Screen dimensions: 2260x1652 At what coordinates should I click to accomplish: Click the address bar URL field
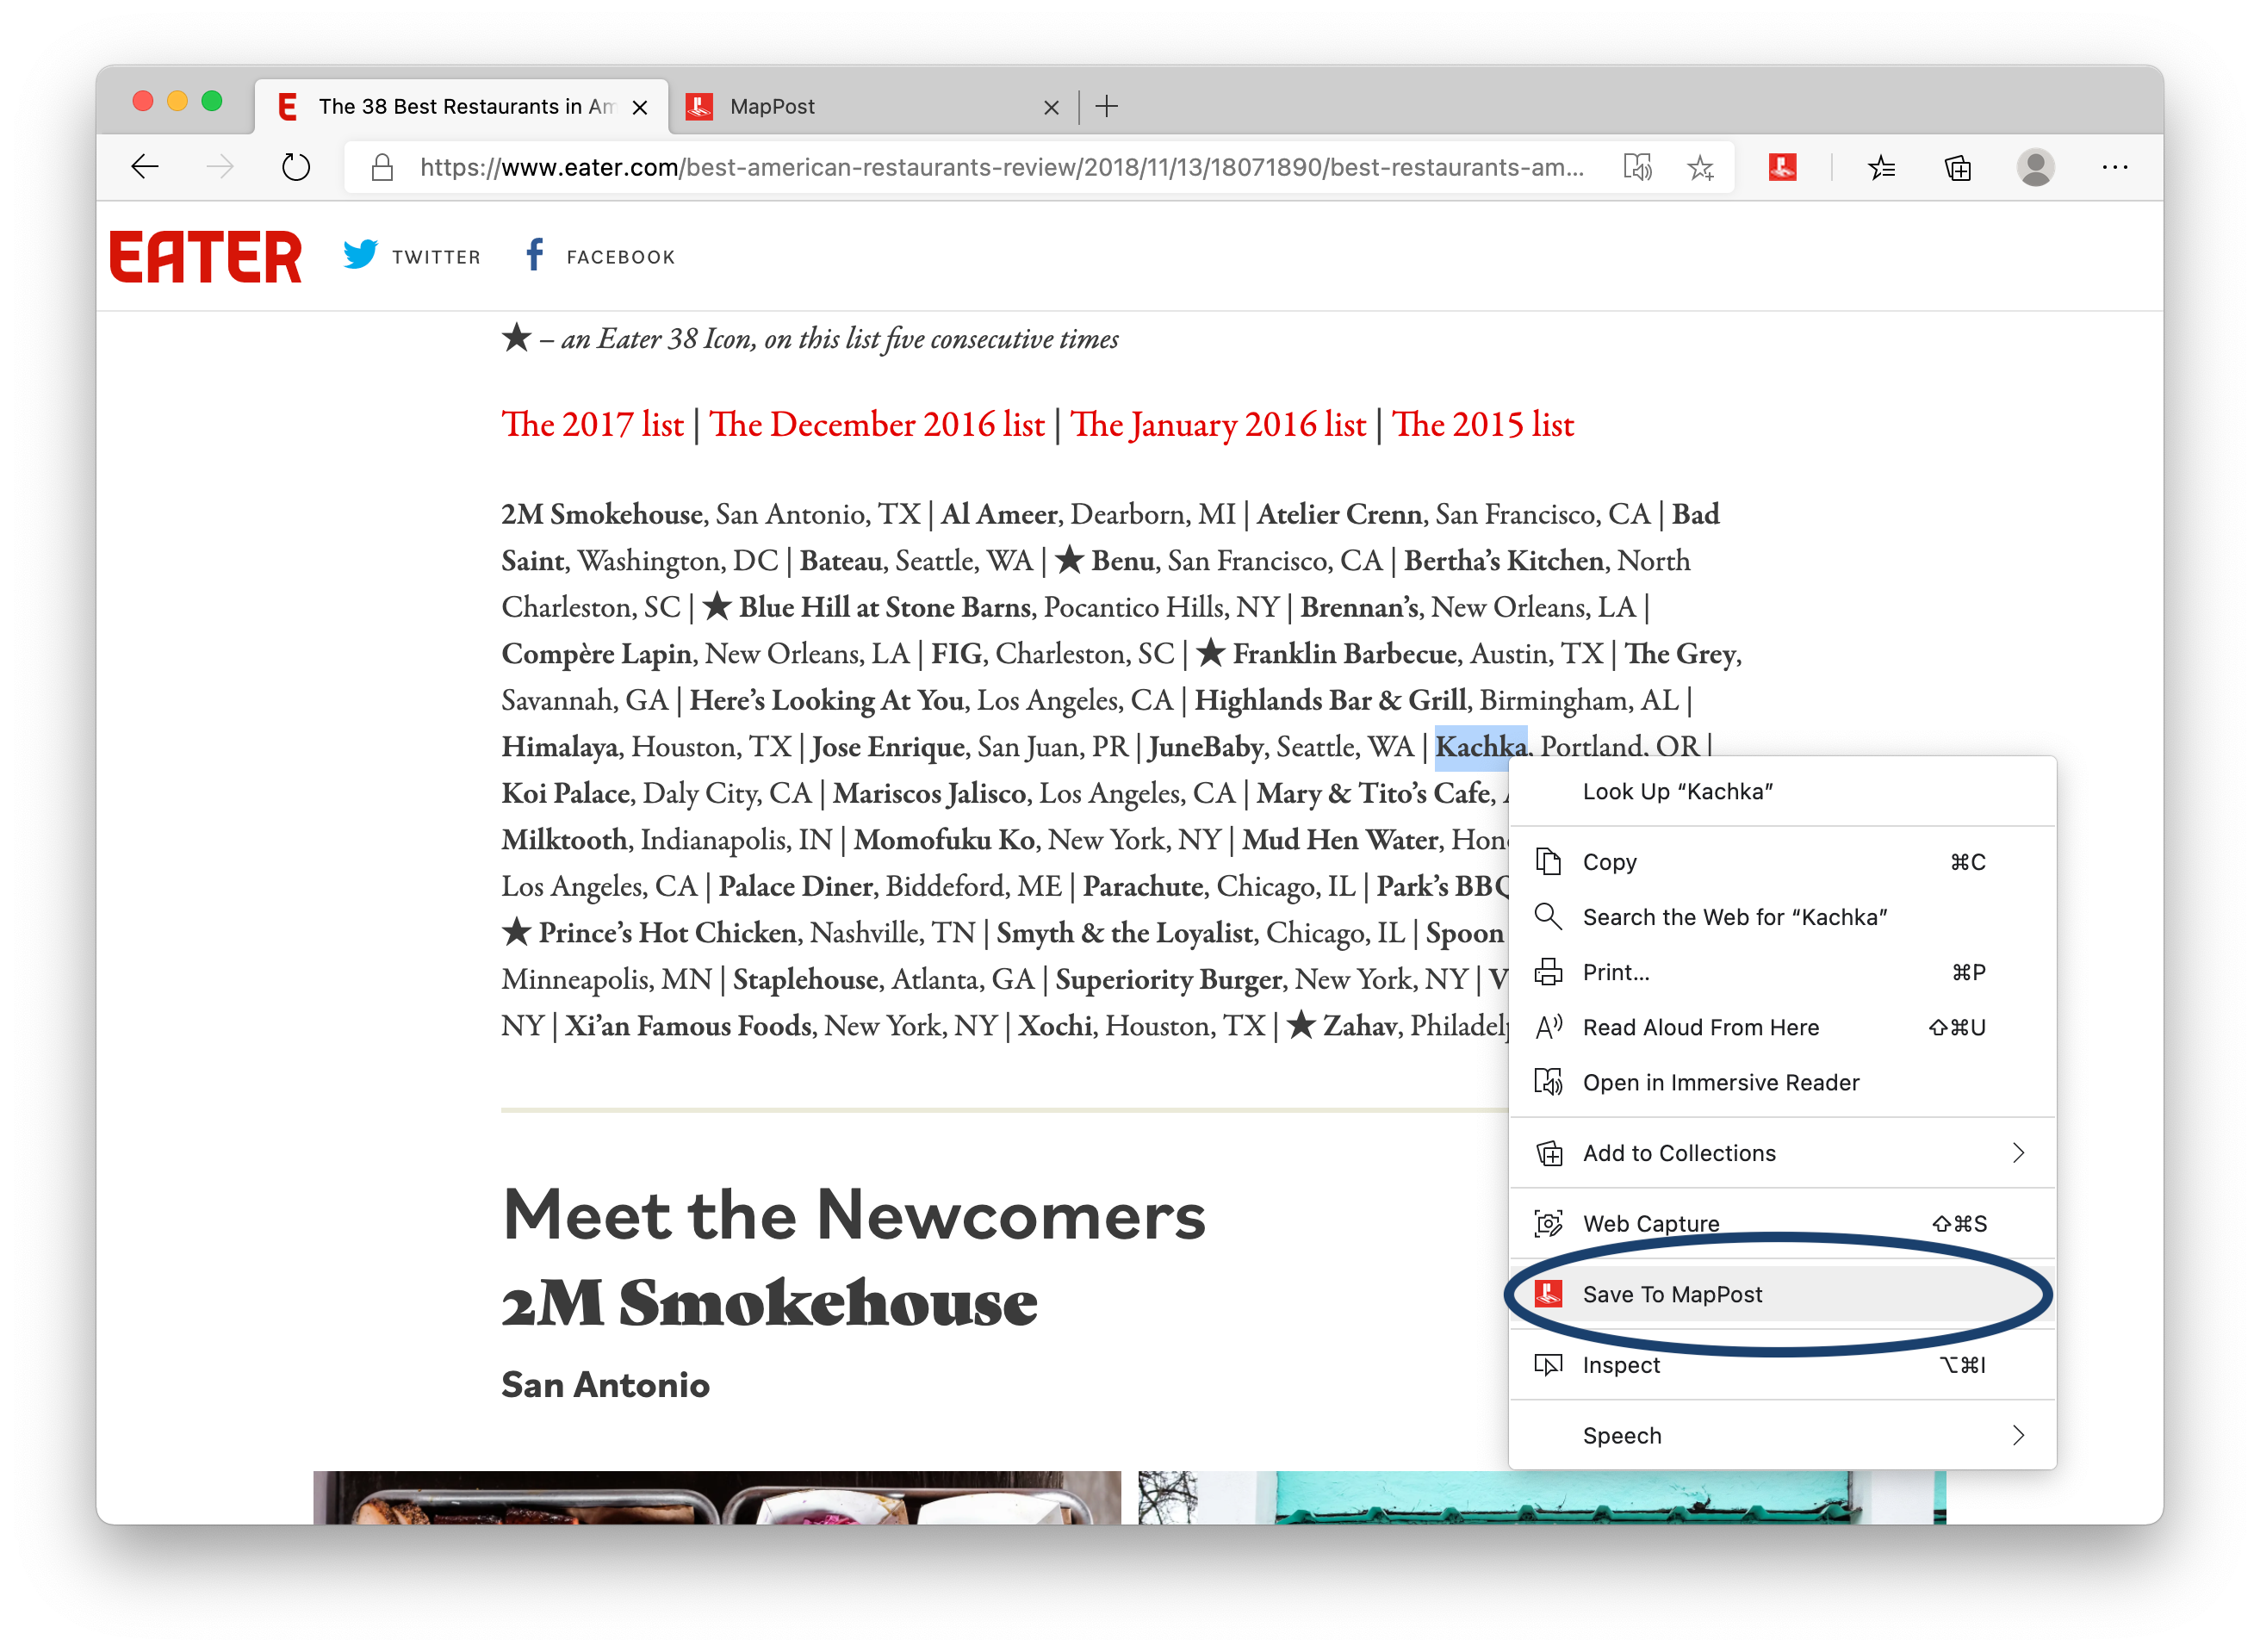(x=1002, y=167)
